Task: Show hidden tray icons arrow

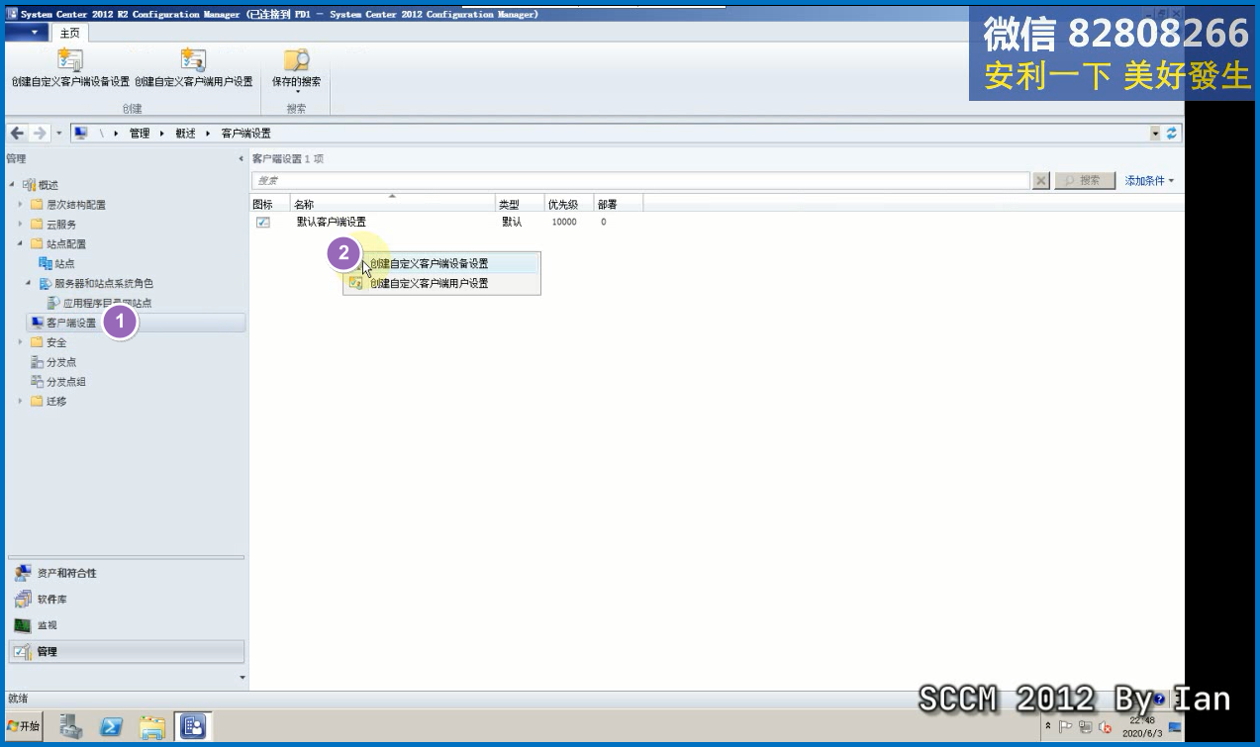Action: coord(1048,727)
